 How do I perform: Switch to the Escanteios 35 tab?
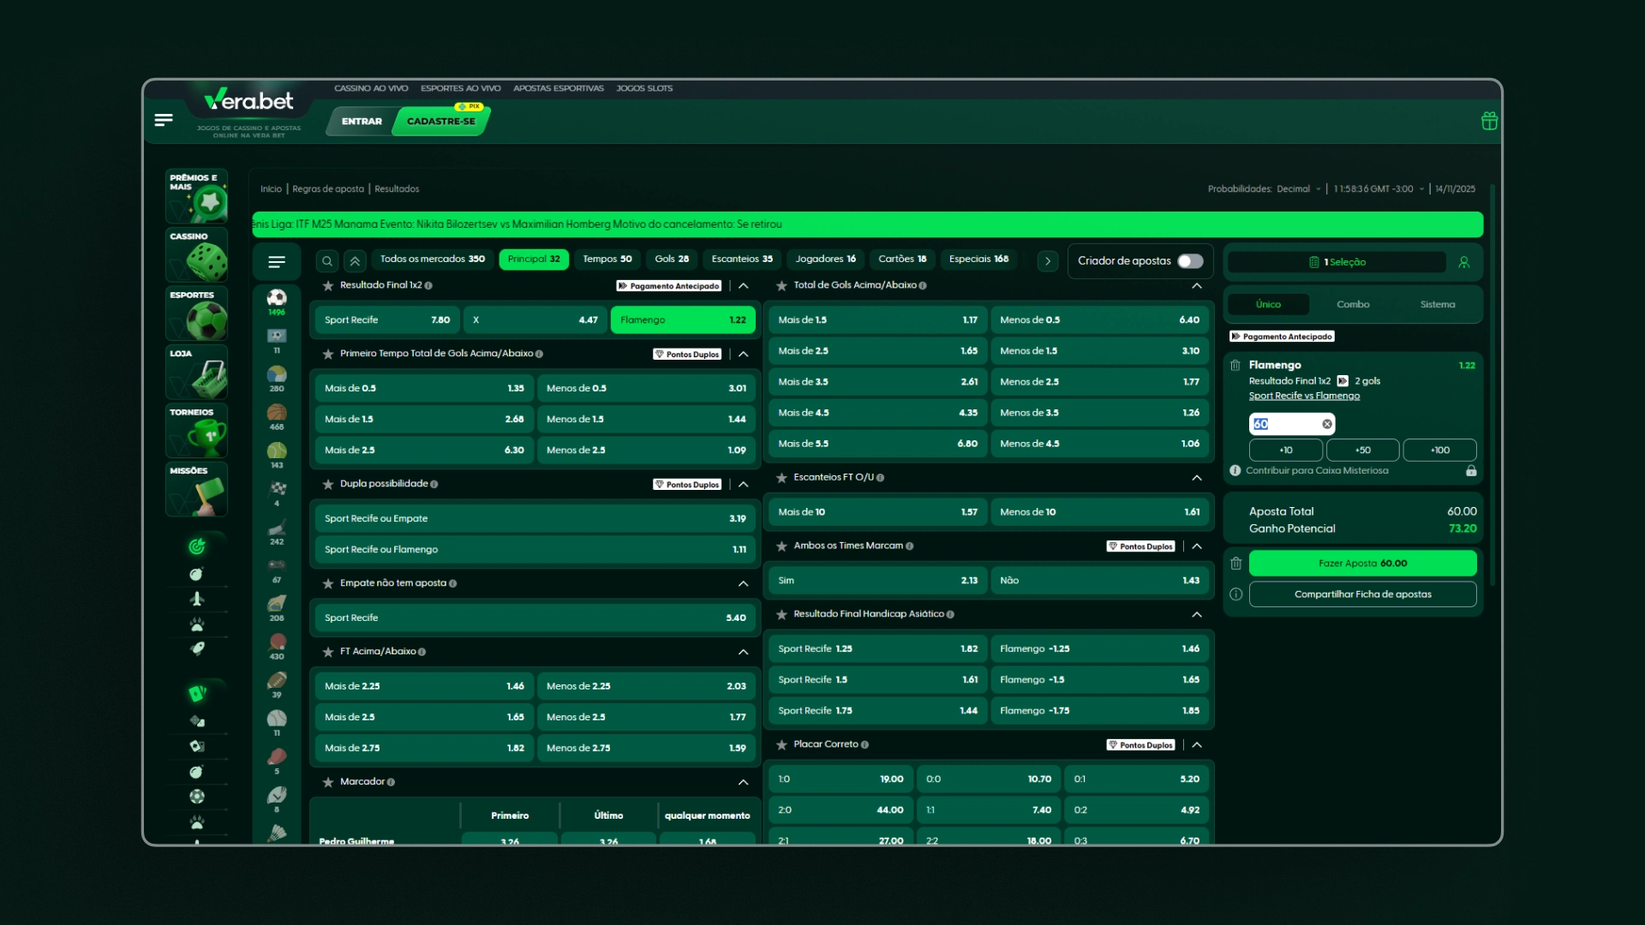742,260
